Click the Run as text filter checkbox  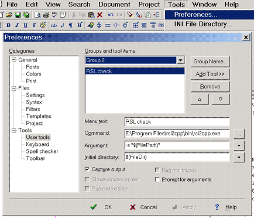pos(87,189)
